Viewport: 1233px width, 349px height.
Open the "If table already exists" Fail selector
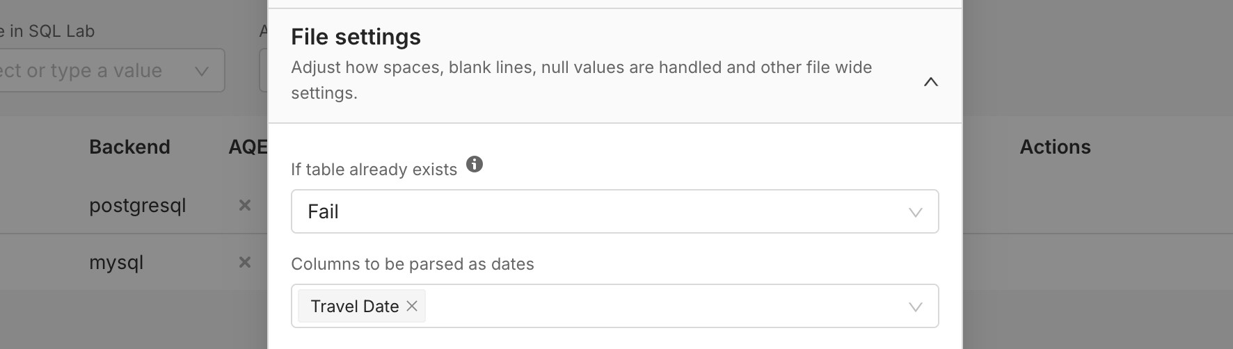(598, 211)
